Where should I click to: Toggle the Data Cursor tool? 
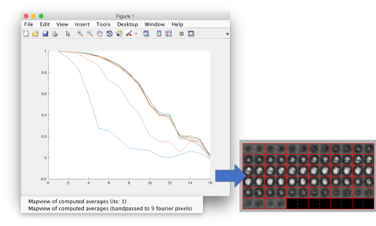119,34
